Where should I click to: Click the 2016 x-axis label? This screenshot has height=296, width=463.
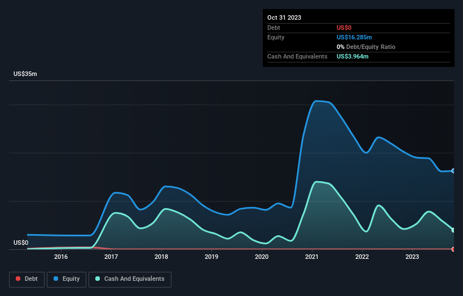(x=61, y=257)
